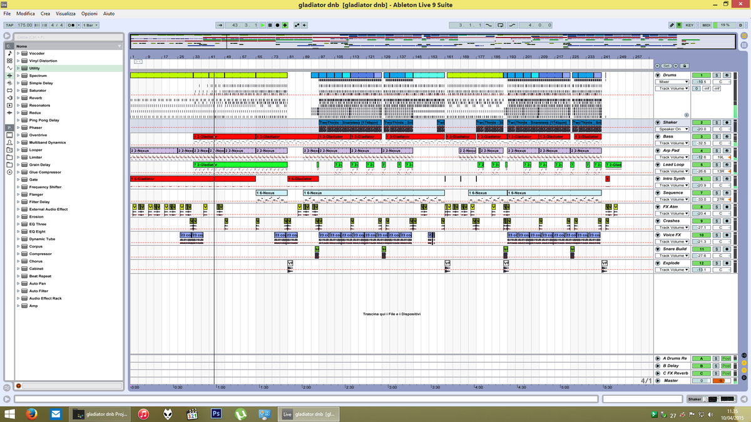Image resolution: width=751 pixels, height=422 pixels.
Task: Deactivate track 7 Sequence activator
Action: coord(702,193)
